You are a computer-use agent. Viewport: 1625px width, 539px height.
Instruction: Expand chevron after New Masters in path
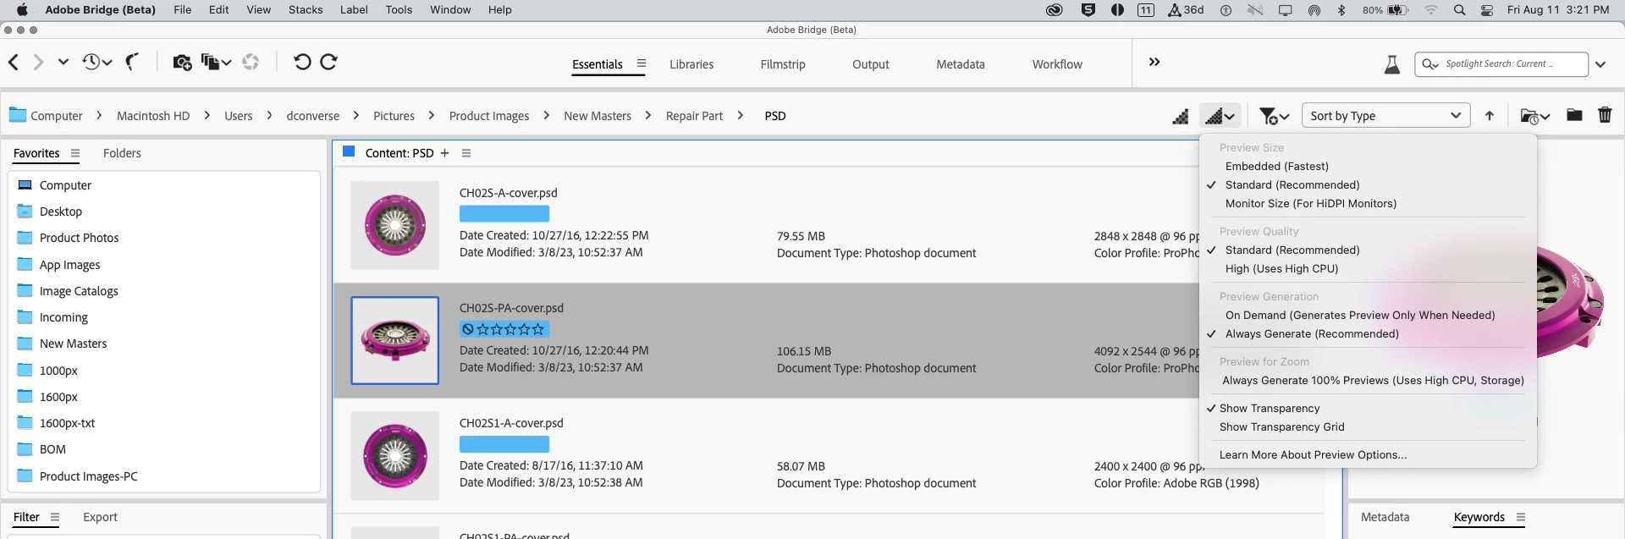648,115
